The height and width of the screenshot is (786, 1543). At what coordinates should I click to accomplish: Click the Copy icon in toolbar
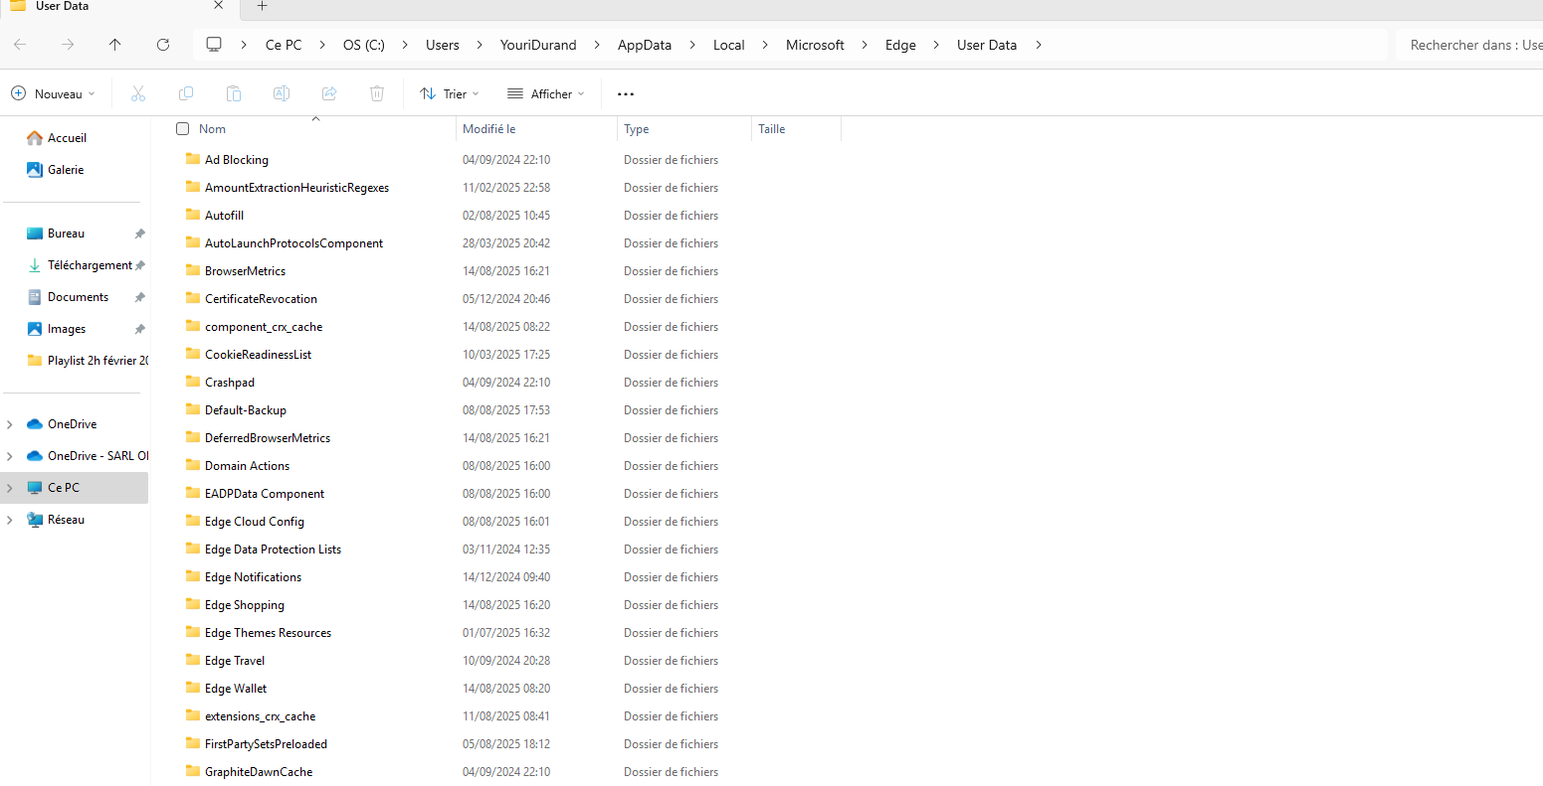[186, 93]
